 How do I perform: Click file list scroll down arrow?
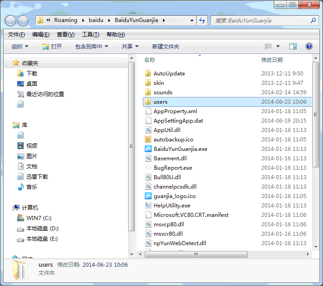click(315, 247)
